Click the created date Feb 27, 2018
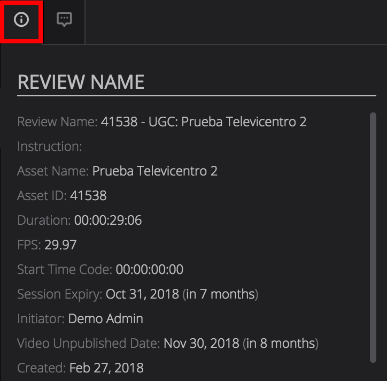Image resolution: width=387 pixels, height=381 pixels. [x=106, y=368]
